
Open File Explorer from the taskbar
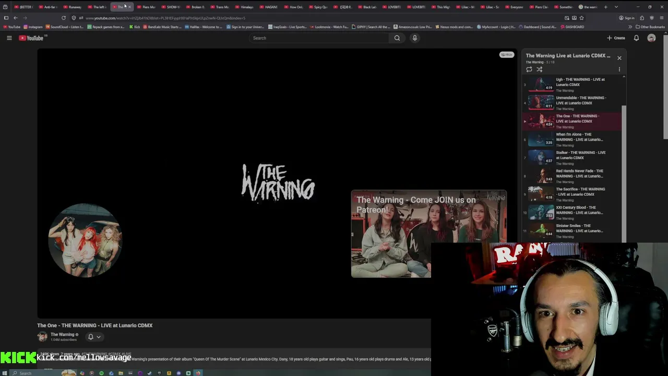(121, 373)
